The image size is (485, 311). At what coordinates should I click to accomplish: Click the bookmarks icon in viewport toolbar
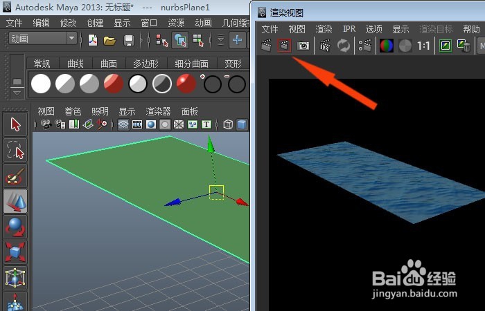[74, 124]
